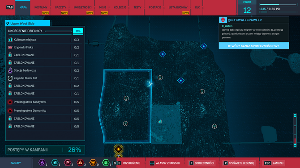Select the Kryjówki Fiska crown icon
The height and width of the screenshot is (168, 300).
10,47
